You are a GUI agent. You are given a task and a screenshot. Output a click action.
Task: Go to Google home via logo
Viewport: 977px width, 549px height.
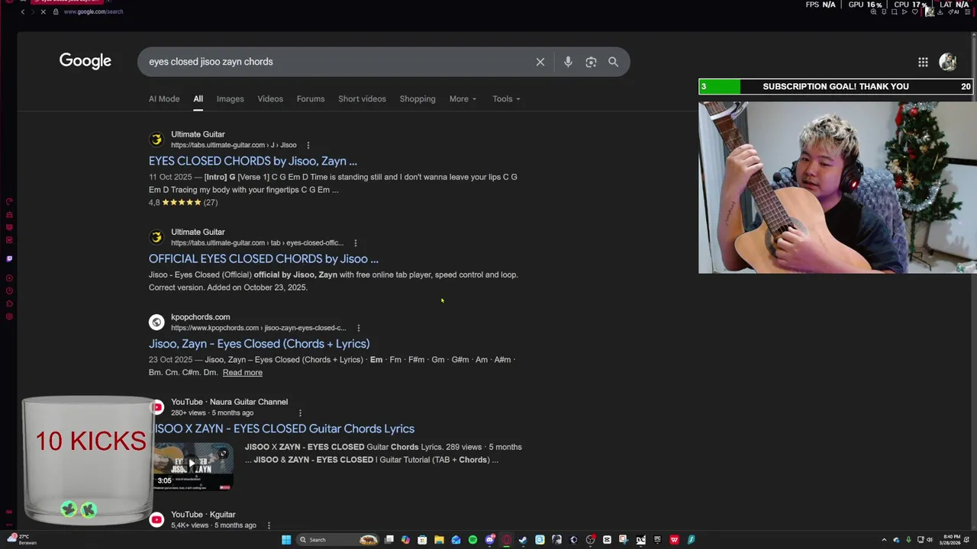(x=85, y=61)
